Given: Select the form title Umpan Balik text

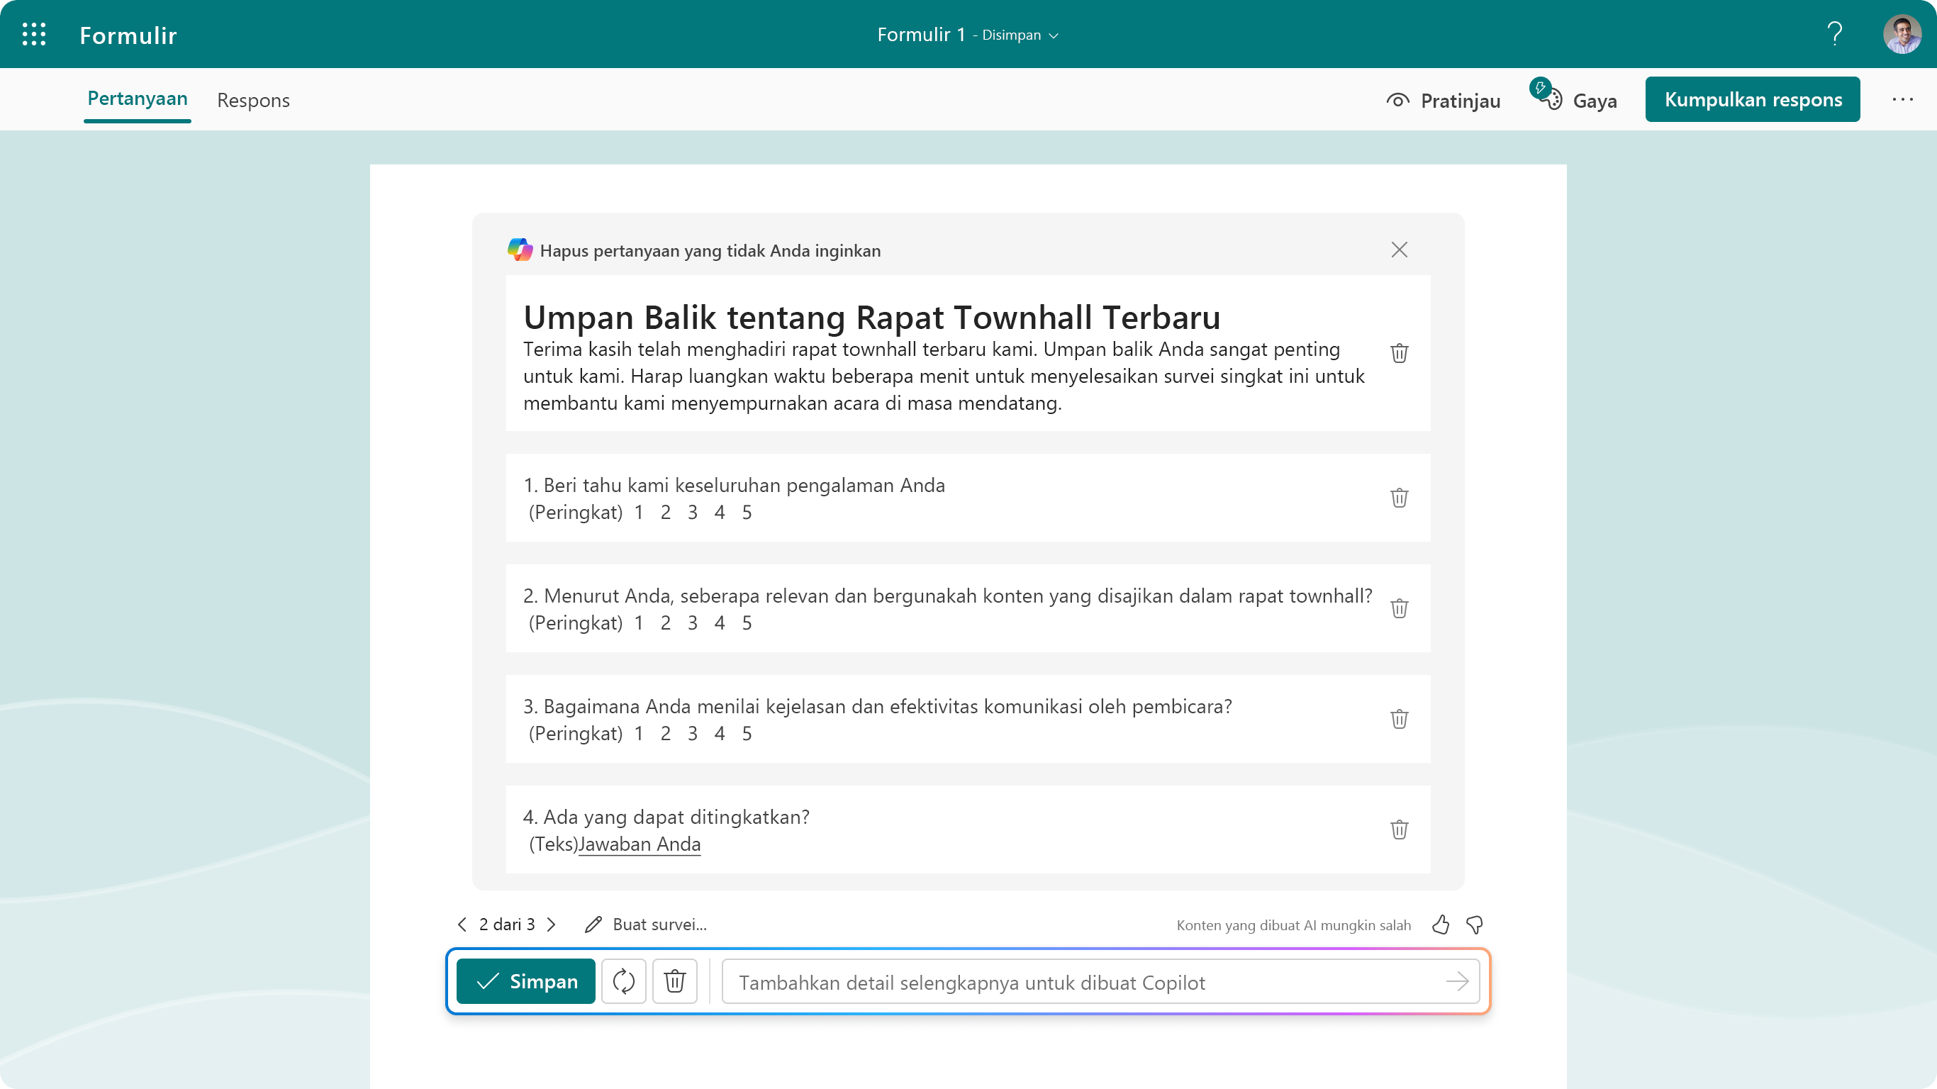Looking at the screenshot, I should pyautogui.click(x=871, y=318).
